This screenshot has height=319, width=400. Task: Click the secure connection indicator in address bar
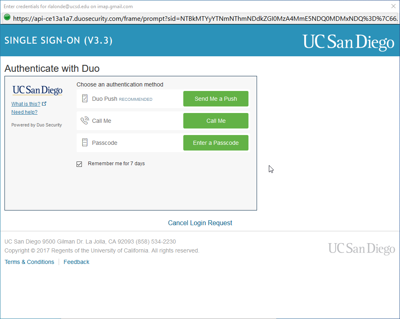click(x=7, y=18)
